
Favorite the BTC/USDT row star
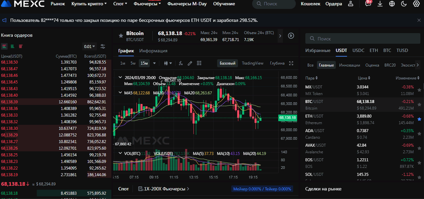pos(419,105)
